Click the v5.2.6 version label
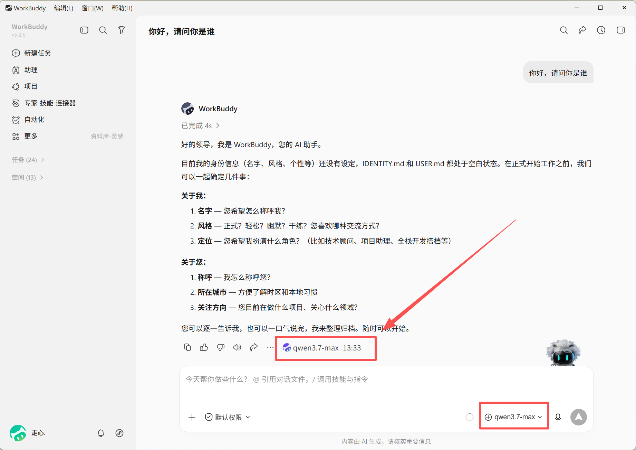The width and height of the screenshot is (636, 450). 19,35
